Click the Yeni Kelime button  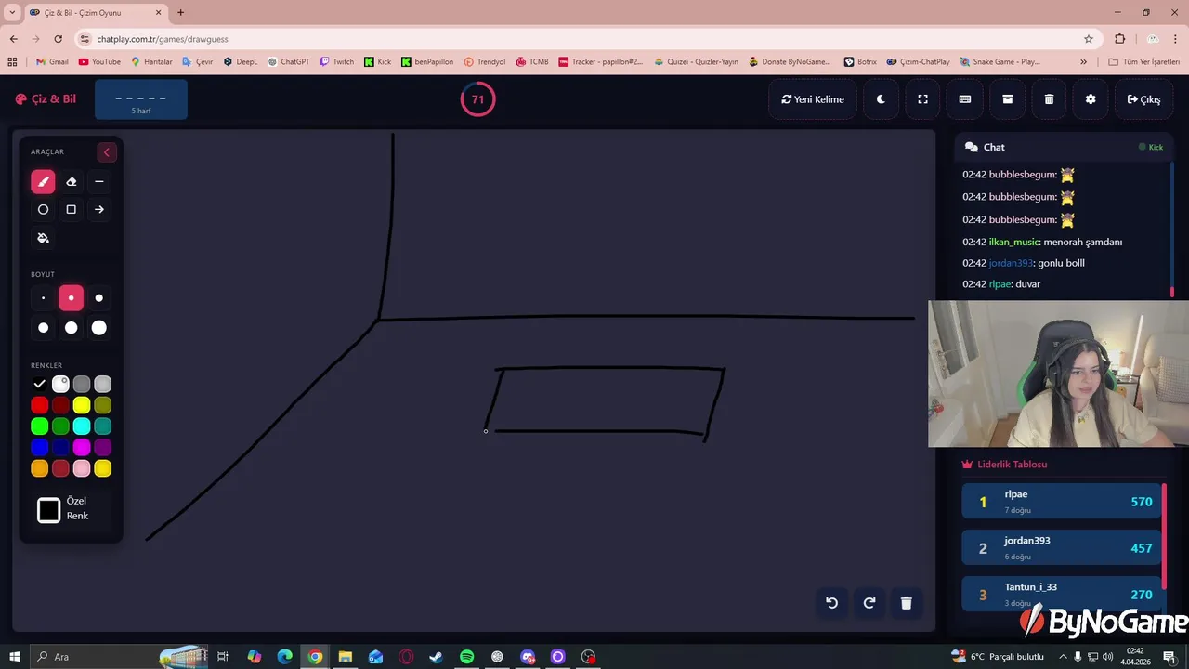pyautogui.click(x=813, y=99)
